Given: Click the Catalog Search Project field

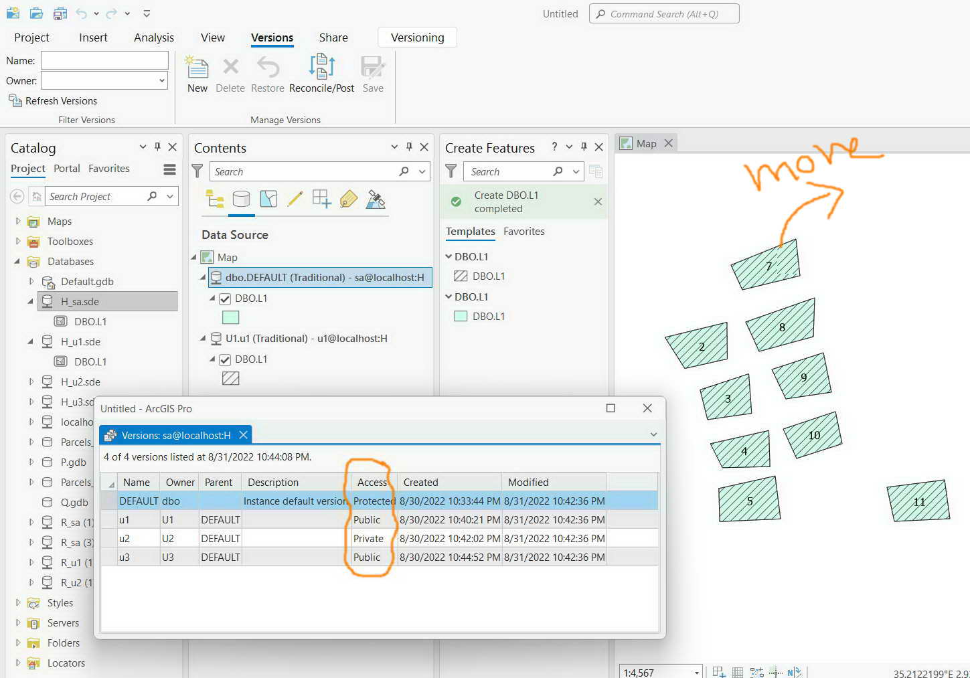Looking at the screenshot, I should 103,196.
